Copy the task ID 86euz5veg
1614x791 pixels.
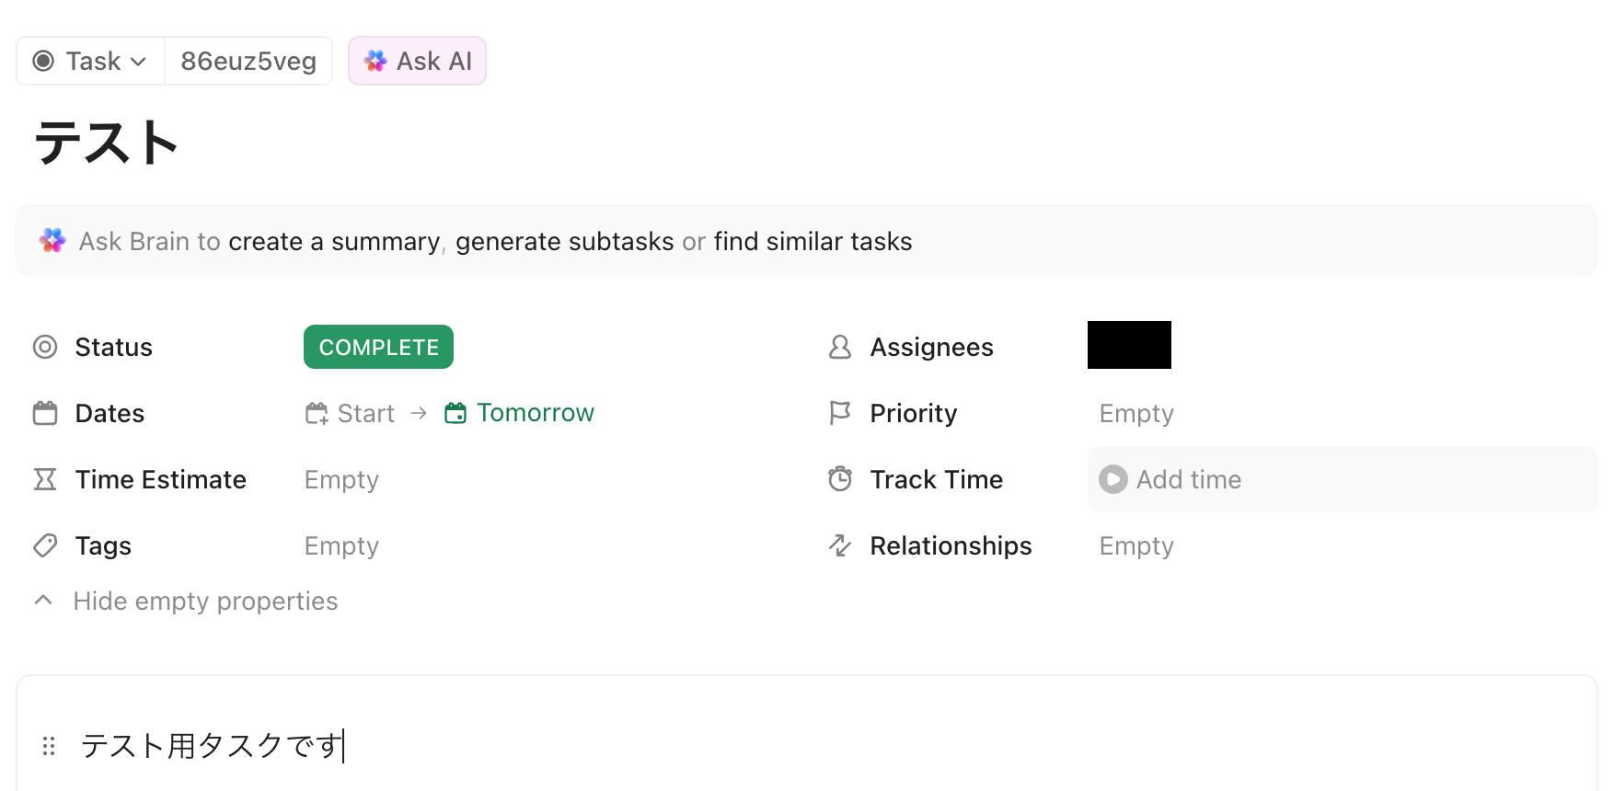point(248,61)
